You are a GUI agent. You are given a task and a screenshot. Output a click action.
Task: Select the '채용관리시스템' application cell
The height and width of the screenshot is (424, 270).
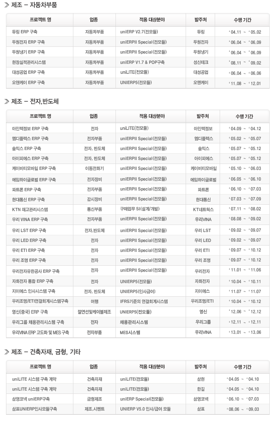[x=134, y=322]
